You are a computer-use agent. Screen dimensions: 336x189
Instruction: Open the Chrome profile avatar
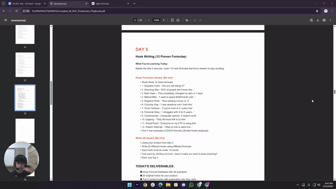point(326,11)
